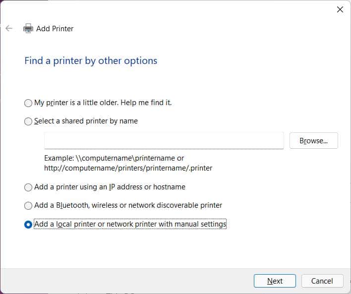
Task: Pick the Bluetooth, wireless or network discoverable radio button
Action: (28, 205)
